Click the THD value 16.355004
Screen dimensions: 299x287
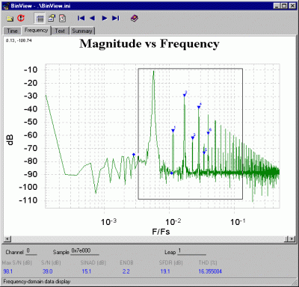(210, 271)
